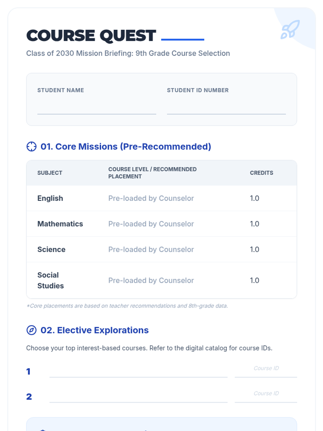The width and height of the screenshot is (323, 431).
Task: Click the Mathematics credits value
Action: [x=254, y=224]
